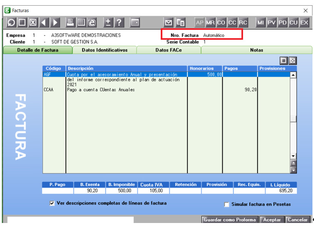Click the CC toolbar button

pyautogui.click(x=232, y=23)
